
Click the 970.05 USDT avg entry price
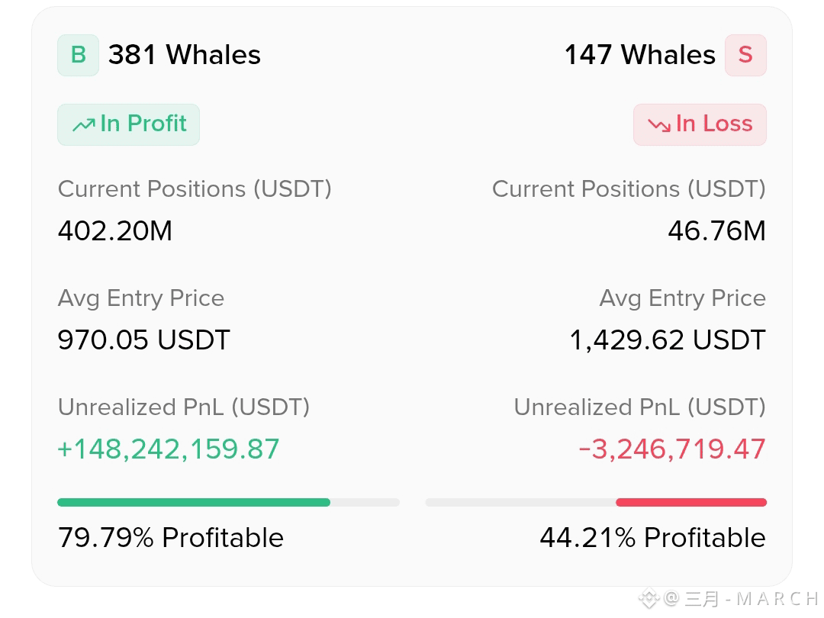click(144, 340)
